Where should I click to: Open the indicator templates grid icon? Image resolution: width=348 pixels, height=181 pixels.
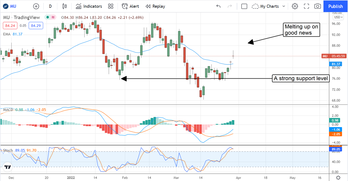pos(110,6)
